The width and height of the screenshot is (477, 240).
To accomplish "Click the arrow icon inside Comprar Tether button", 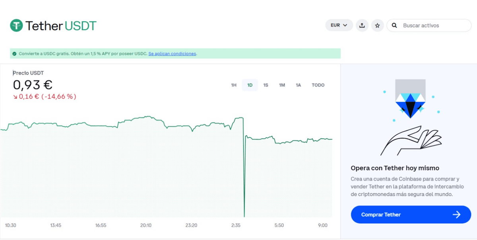I will pos(457,214).
